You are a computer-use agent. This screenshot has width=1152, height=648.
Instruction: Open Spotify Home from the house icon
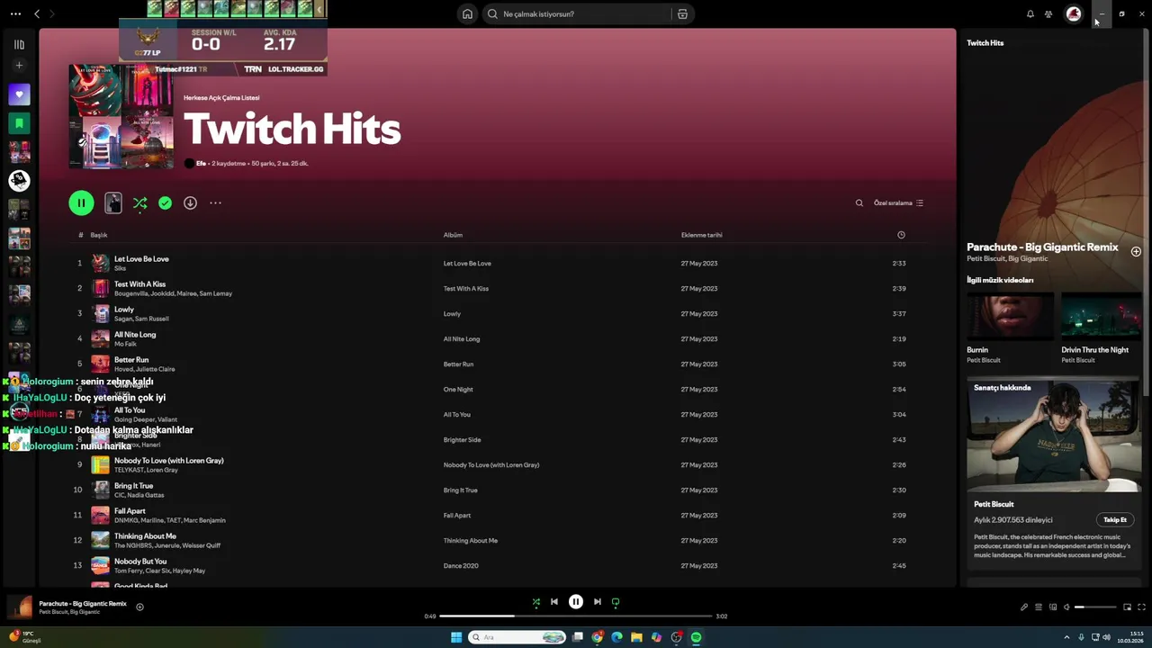467,13
